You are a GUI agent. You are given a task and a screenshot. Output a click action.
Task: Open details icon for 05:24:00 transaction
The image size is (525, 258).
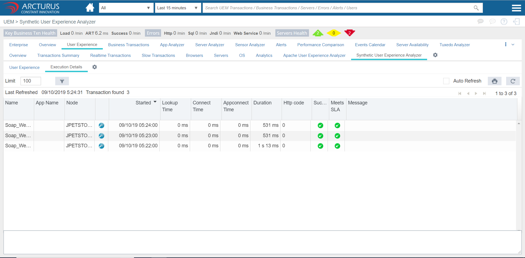(101, 125)
